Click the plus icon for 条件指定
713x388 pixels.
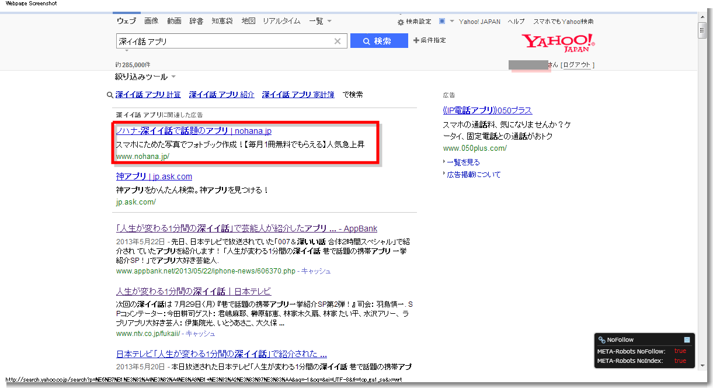pos(416,40)
